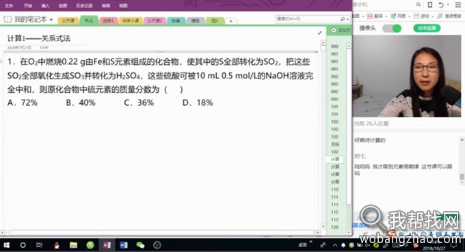Viewport: 465px width, 252px height.
Task: Show hidden tray icons chevron
Action: coord(335,245)
